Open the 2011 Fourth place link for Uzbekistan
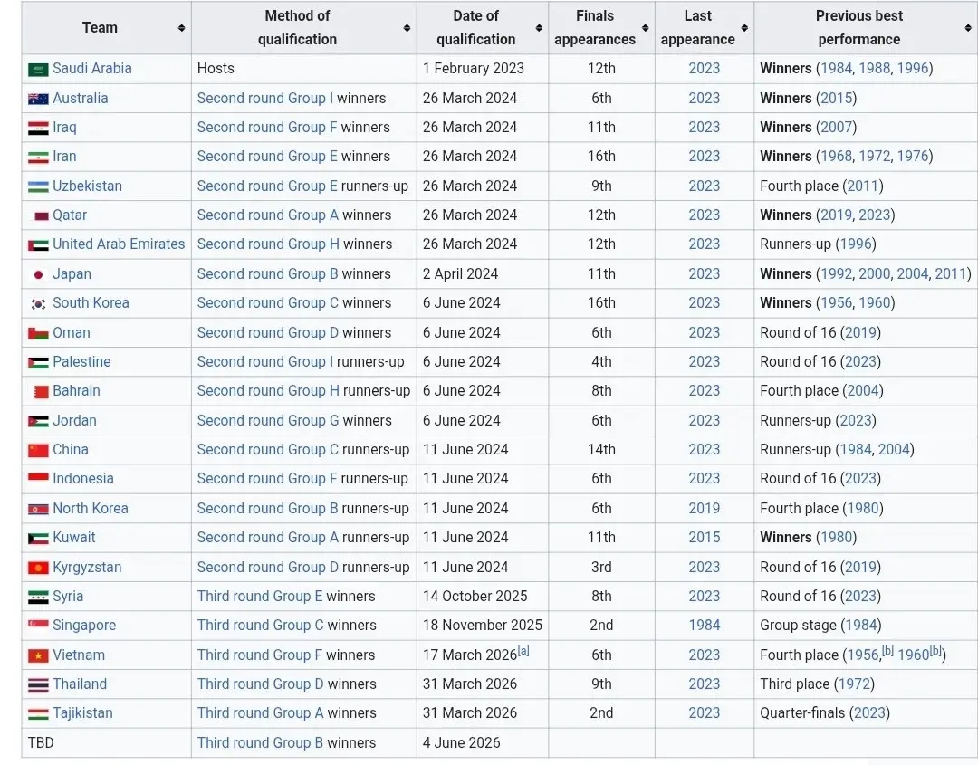Image resolution: width=978 pixels, height=765 pixels. 863,186
